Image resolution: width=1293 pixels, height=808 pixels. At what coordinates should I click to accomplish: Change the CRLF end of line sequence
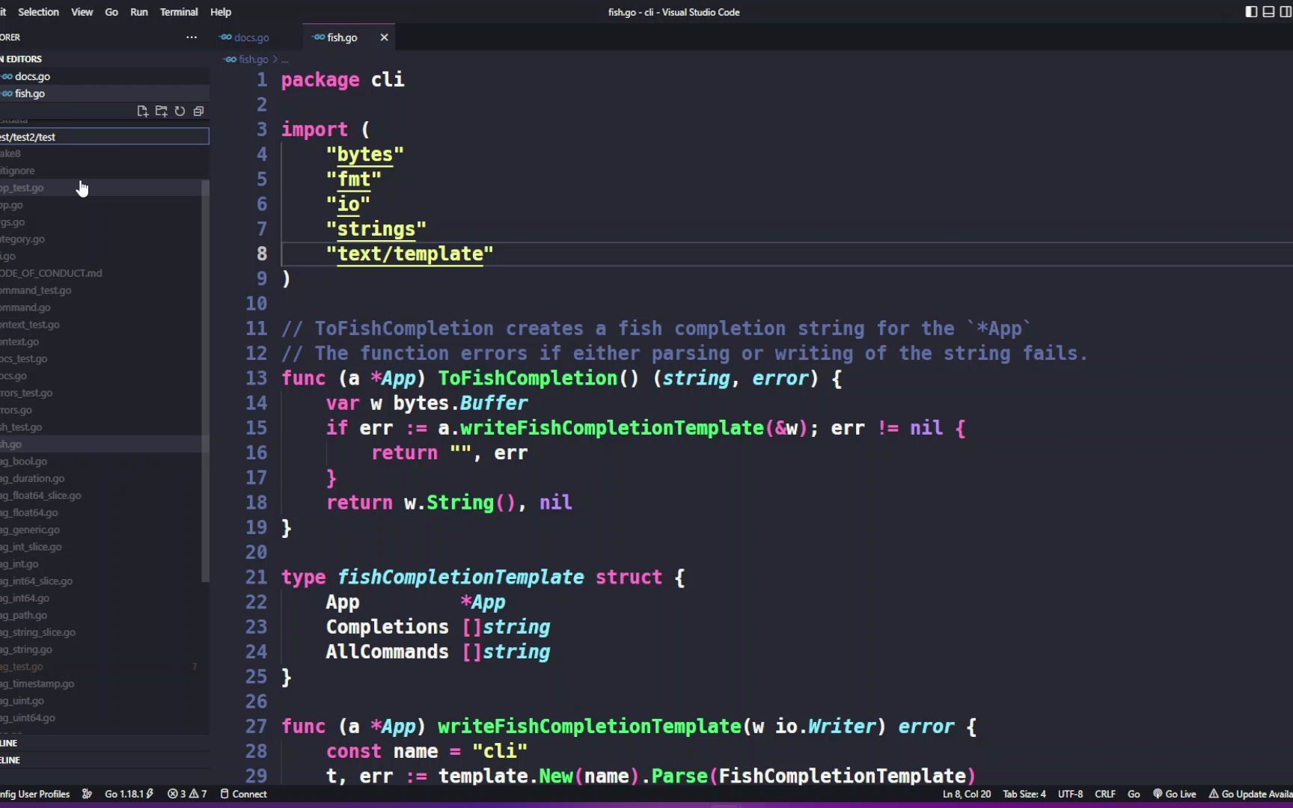pyautogui.click(x=1104, y=794)
